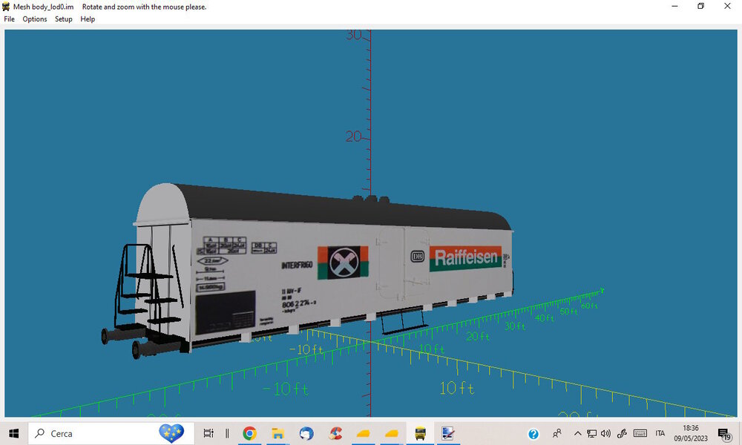742x445 pixels.
Task: Minimize the mesh viewer window
Action: (674, 6)
